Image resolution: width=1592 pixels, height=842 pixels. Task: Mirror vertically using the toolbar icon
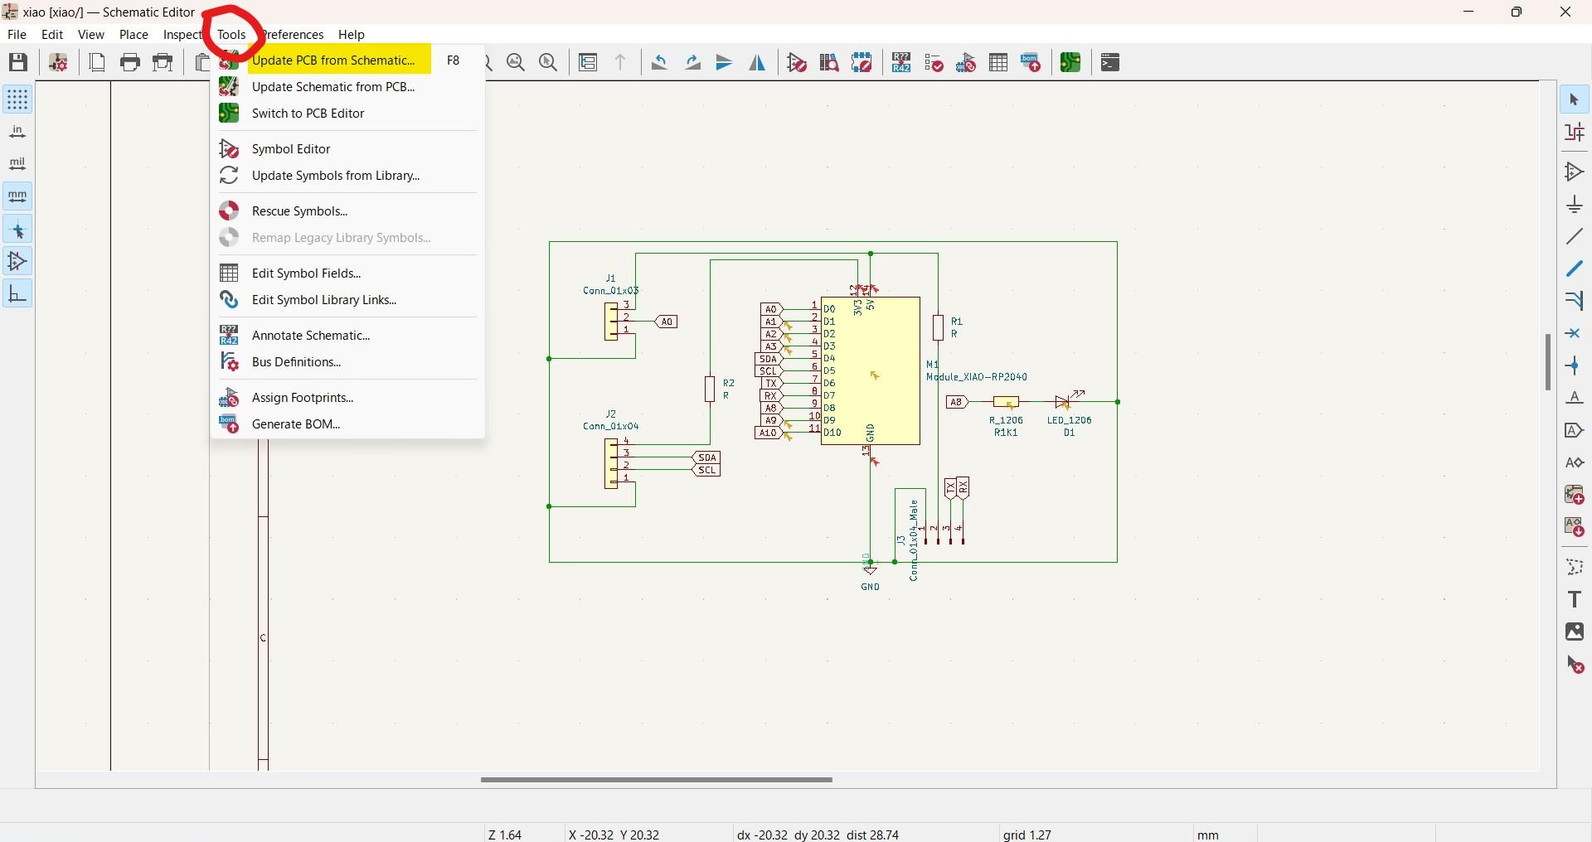pyautogui.click(x=726, y=63)
